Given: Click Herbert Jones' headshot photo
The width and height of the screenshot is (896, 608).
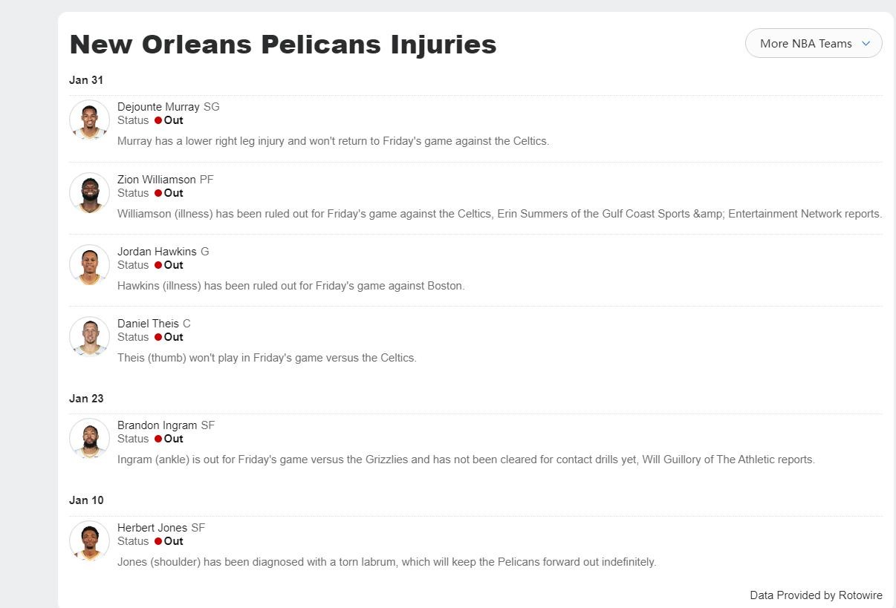Looking at the screenshot, I should pyautogui.click(x=90, y=541).
